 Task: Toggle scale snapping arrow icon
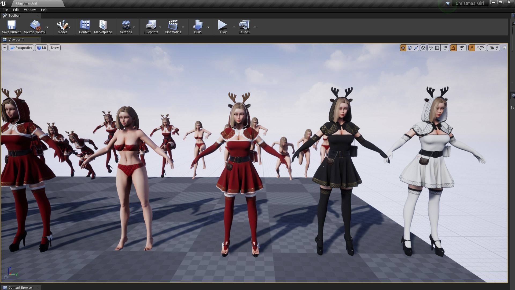point(472,48)
